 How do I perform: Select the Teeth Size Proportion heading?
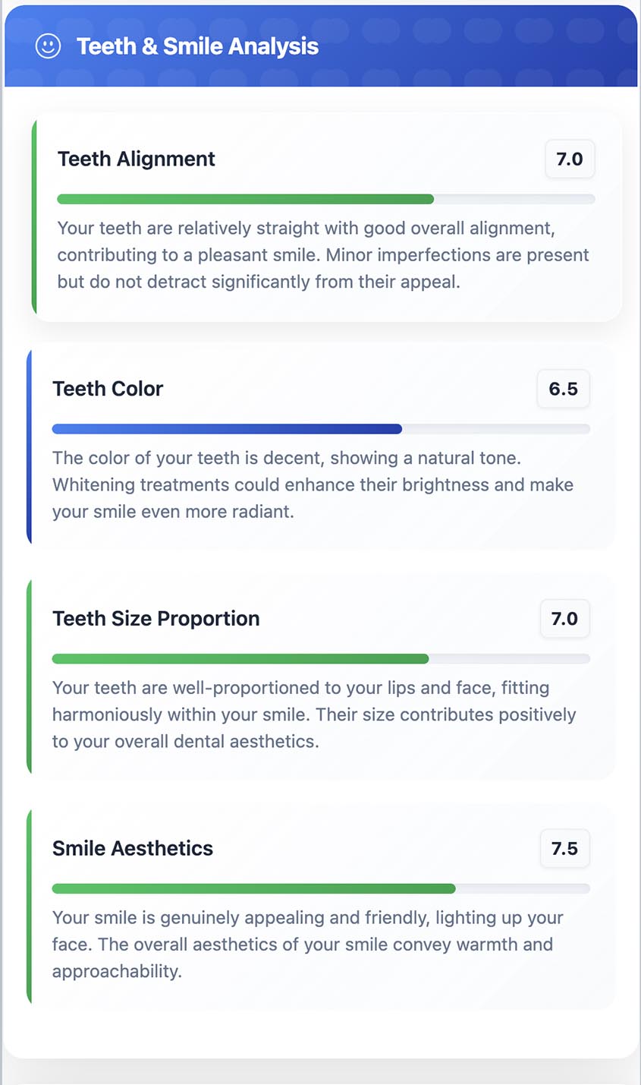[156, 619]
